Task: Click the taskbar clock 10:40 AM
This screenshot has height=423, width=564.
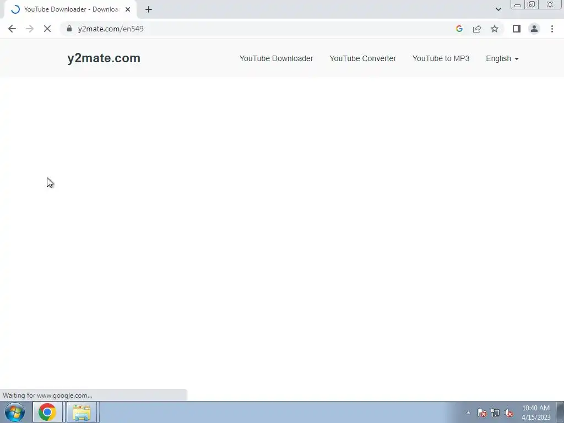Action: click(x=536, y=413)
